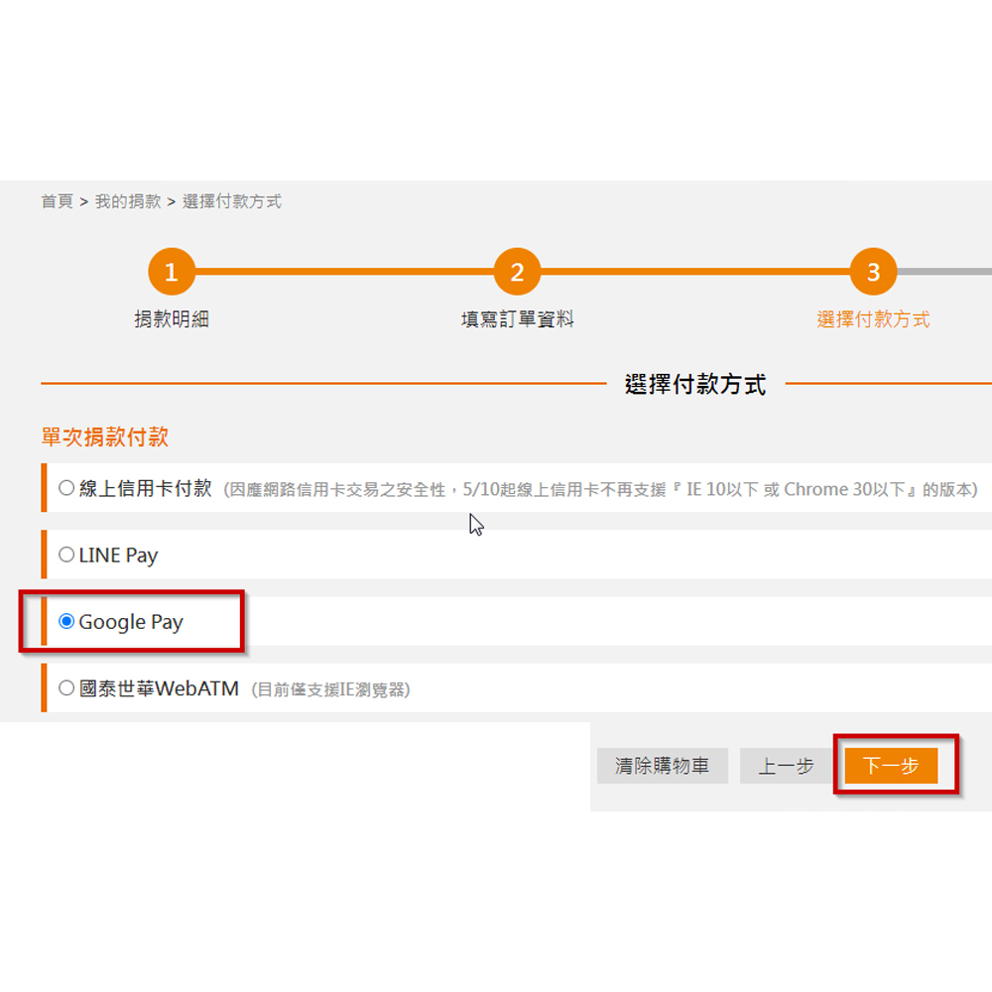This screenshot has height=992, width=992.
Task: Select the 國泰世華WebATM radio button
Action: [66, 688]
